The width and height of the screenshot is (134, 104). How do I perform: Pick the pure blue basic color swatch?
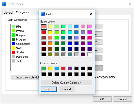pos(70,43)
